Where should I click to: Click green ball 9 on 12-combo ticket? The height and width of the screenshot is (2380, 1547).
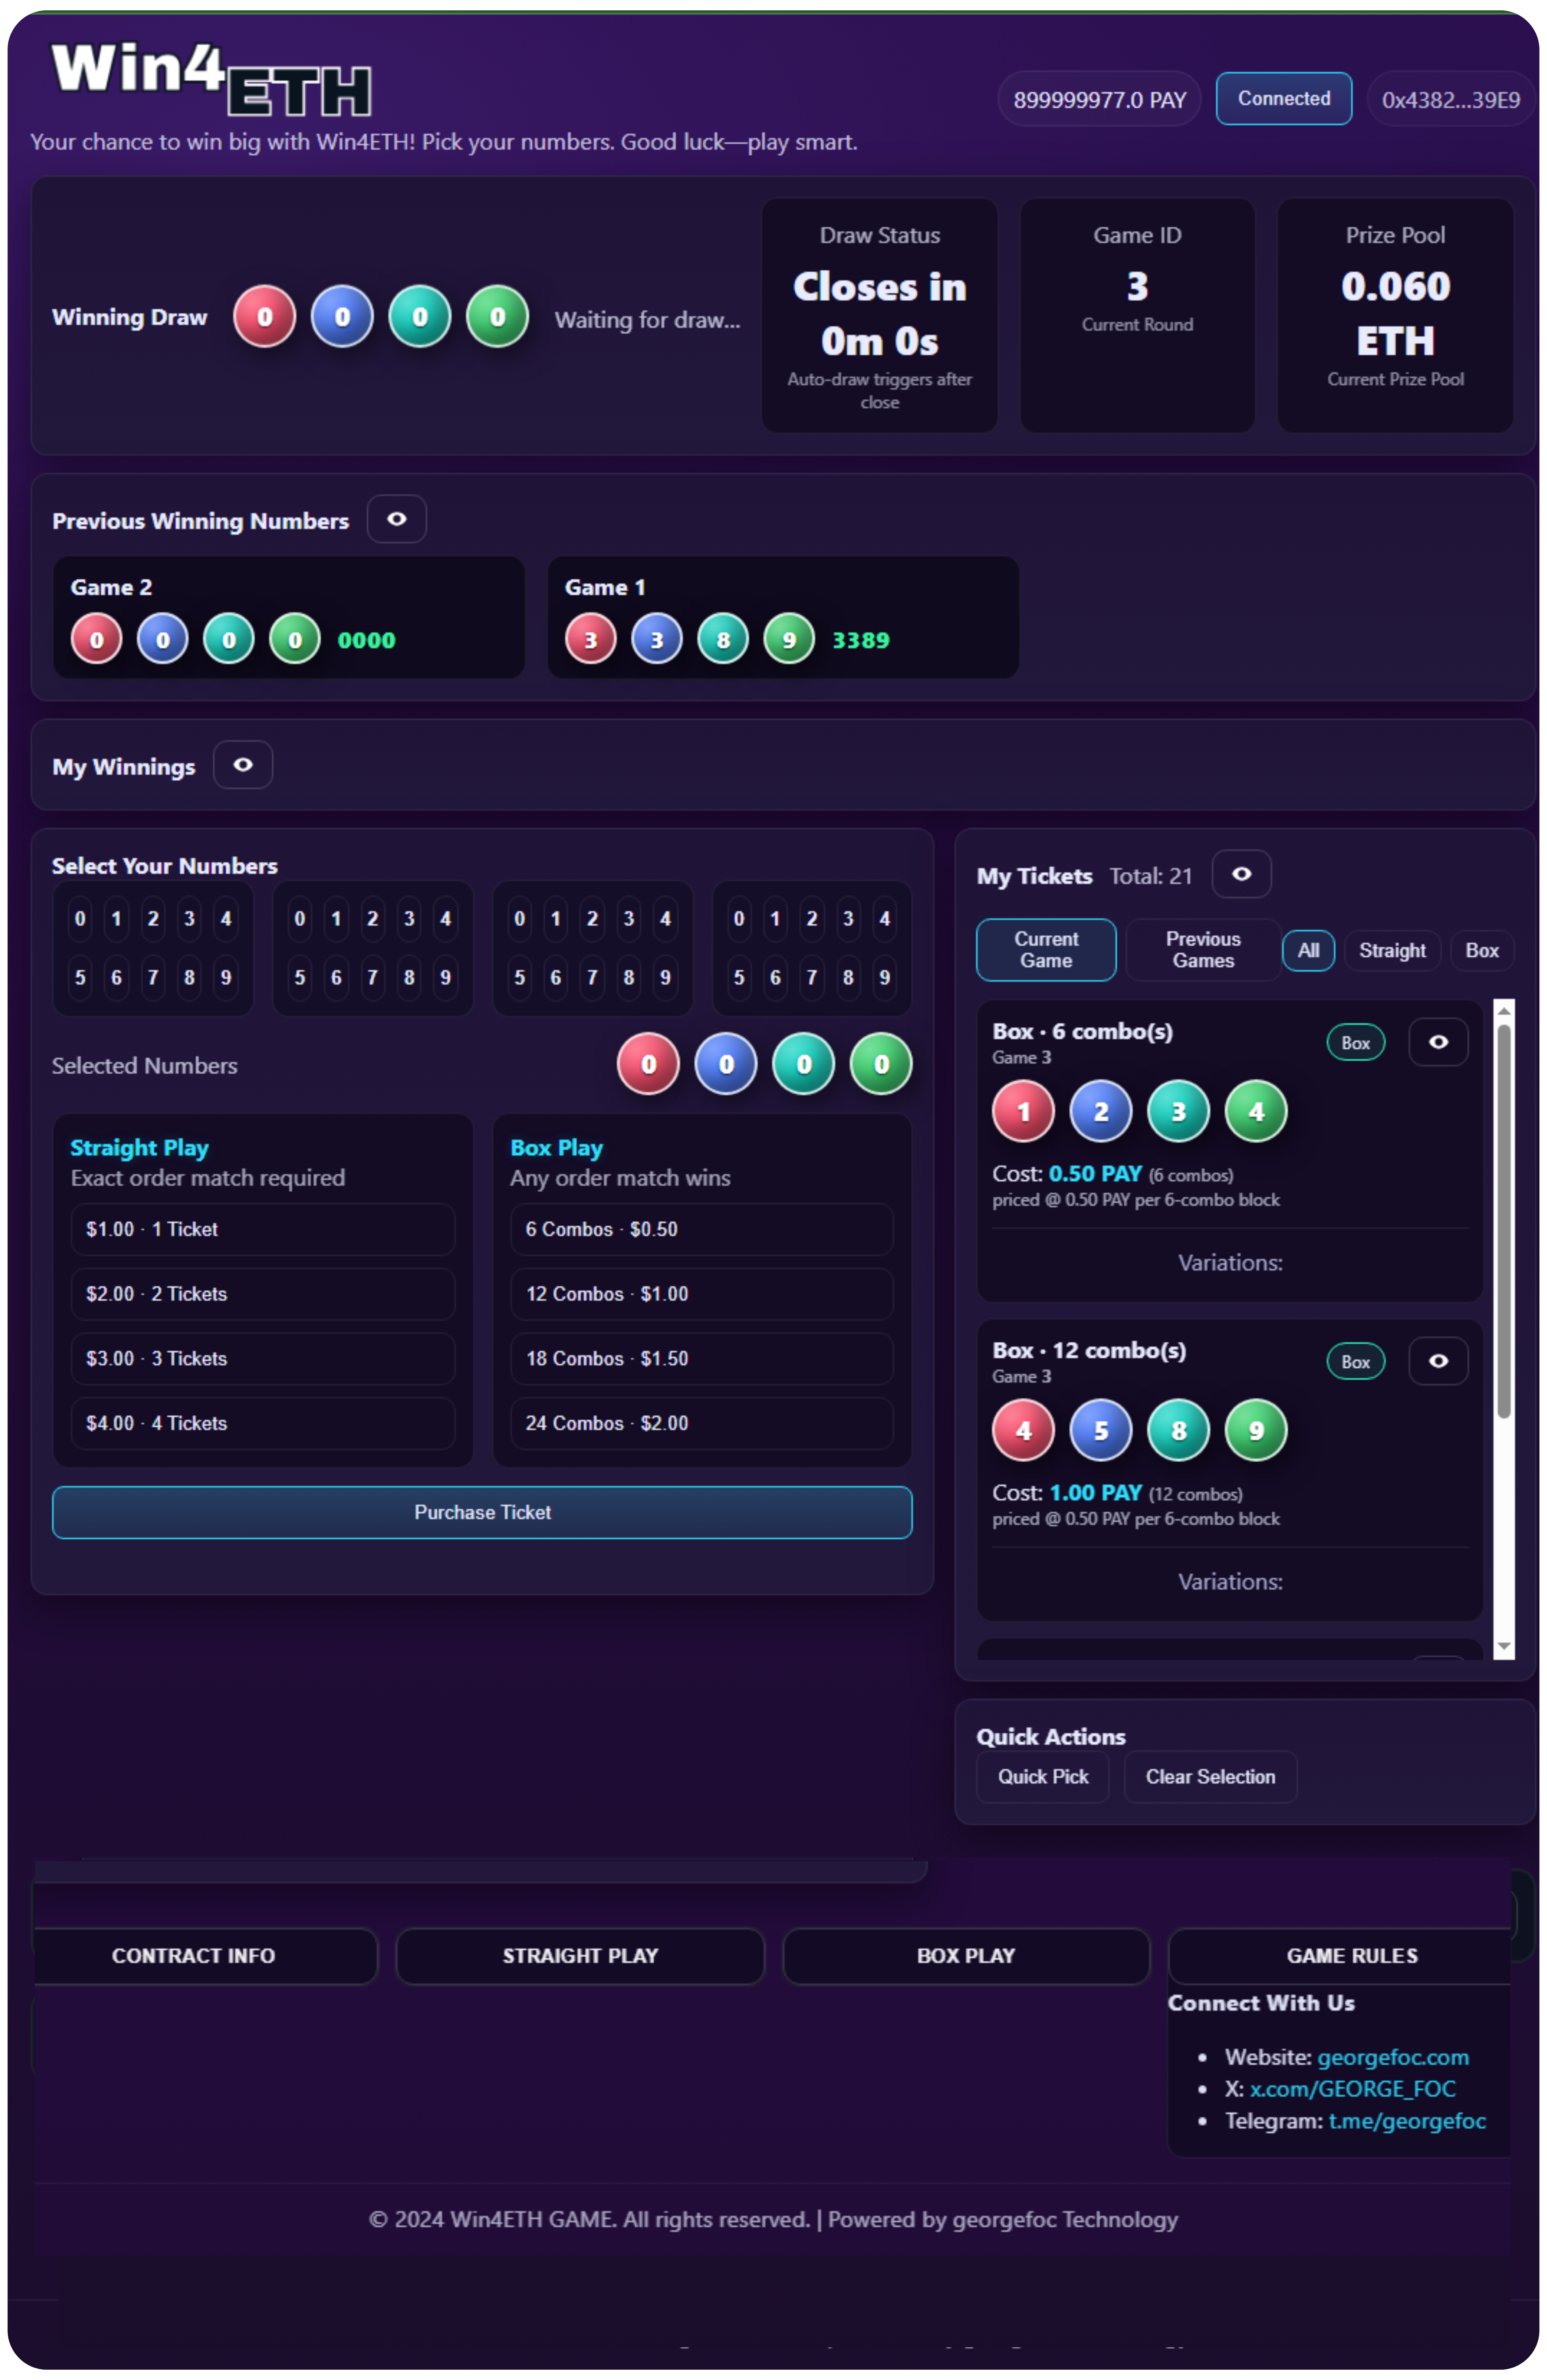click(x=1256, y=1430)
